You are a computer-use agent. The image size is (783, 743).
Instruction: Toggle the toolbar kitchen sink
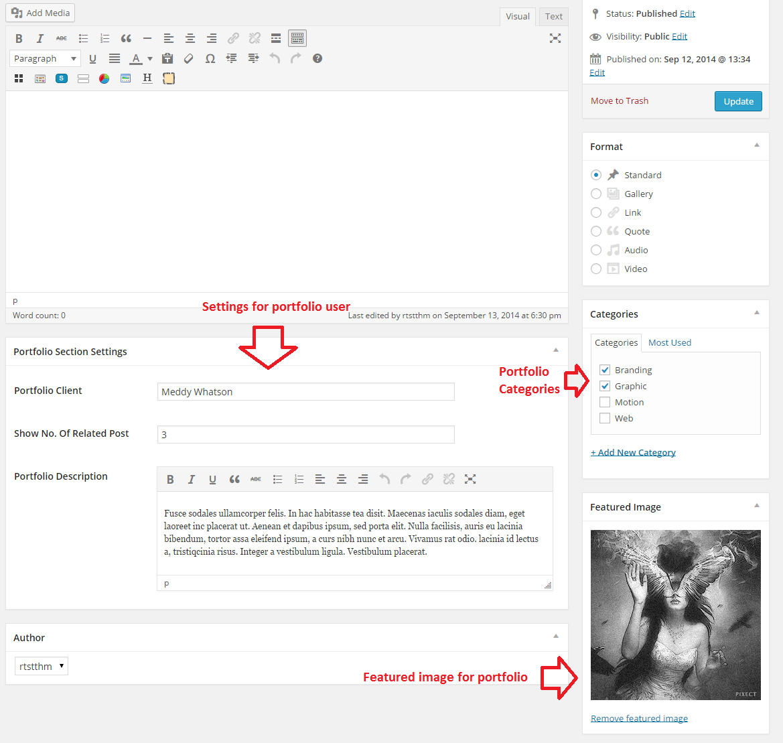coord(297,38)
